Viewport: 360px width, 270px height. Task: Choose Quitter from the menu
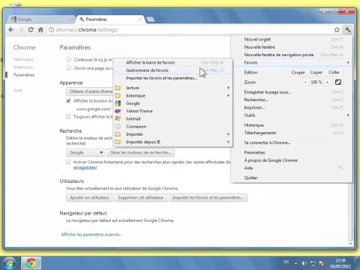[x=291, y=178]
